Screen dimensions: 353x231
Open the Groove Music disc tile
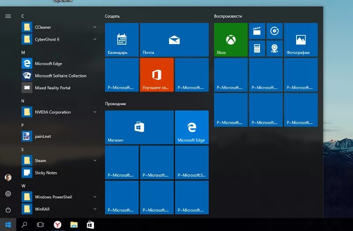(x=274, y=31)
